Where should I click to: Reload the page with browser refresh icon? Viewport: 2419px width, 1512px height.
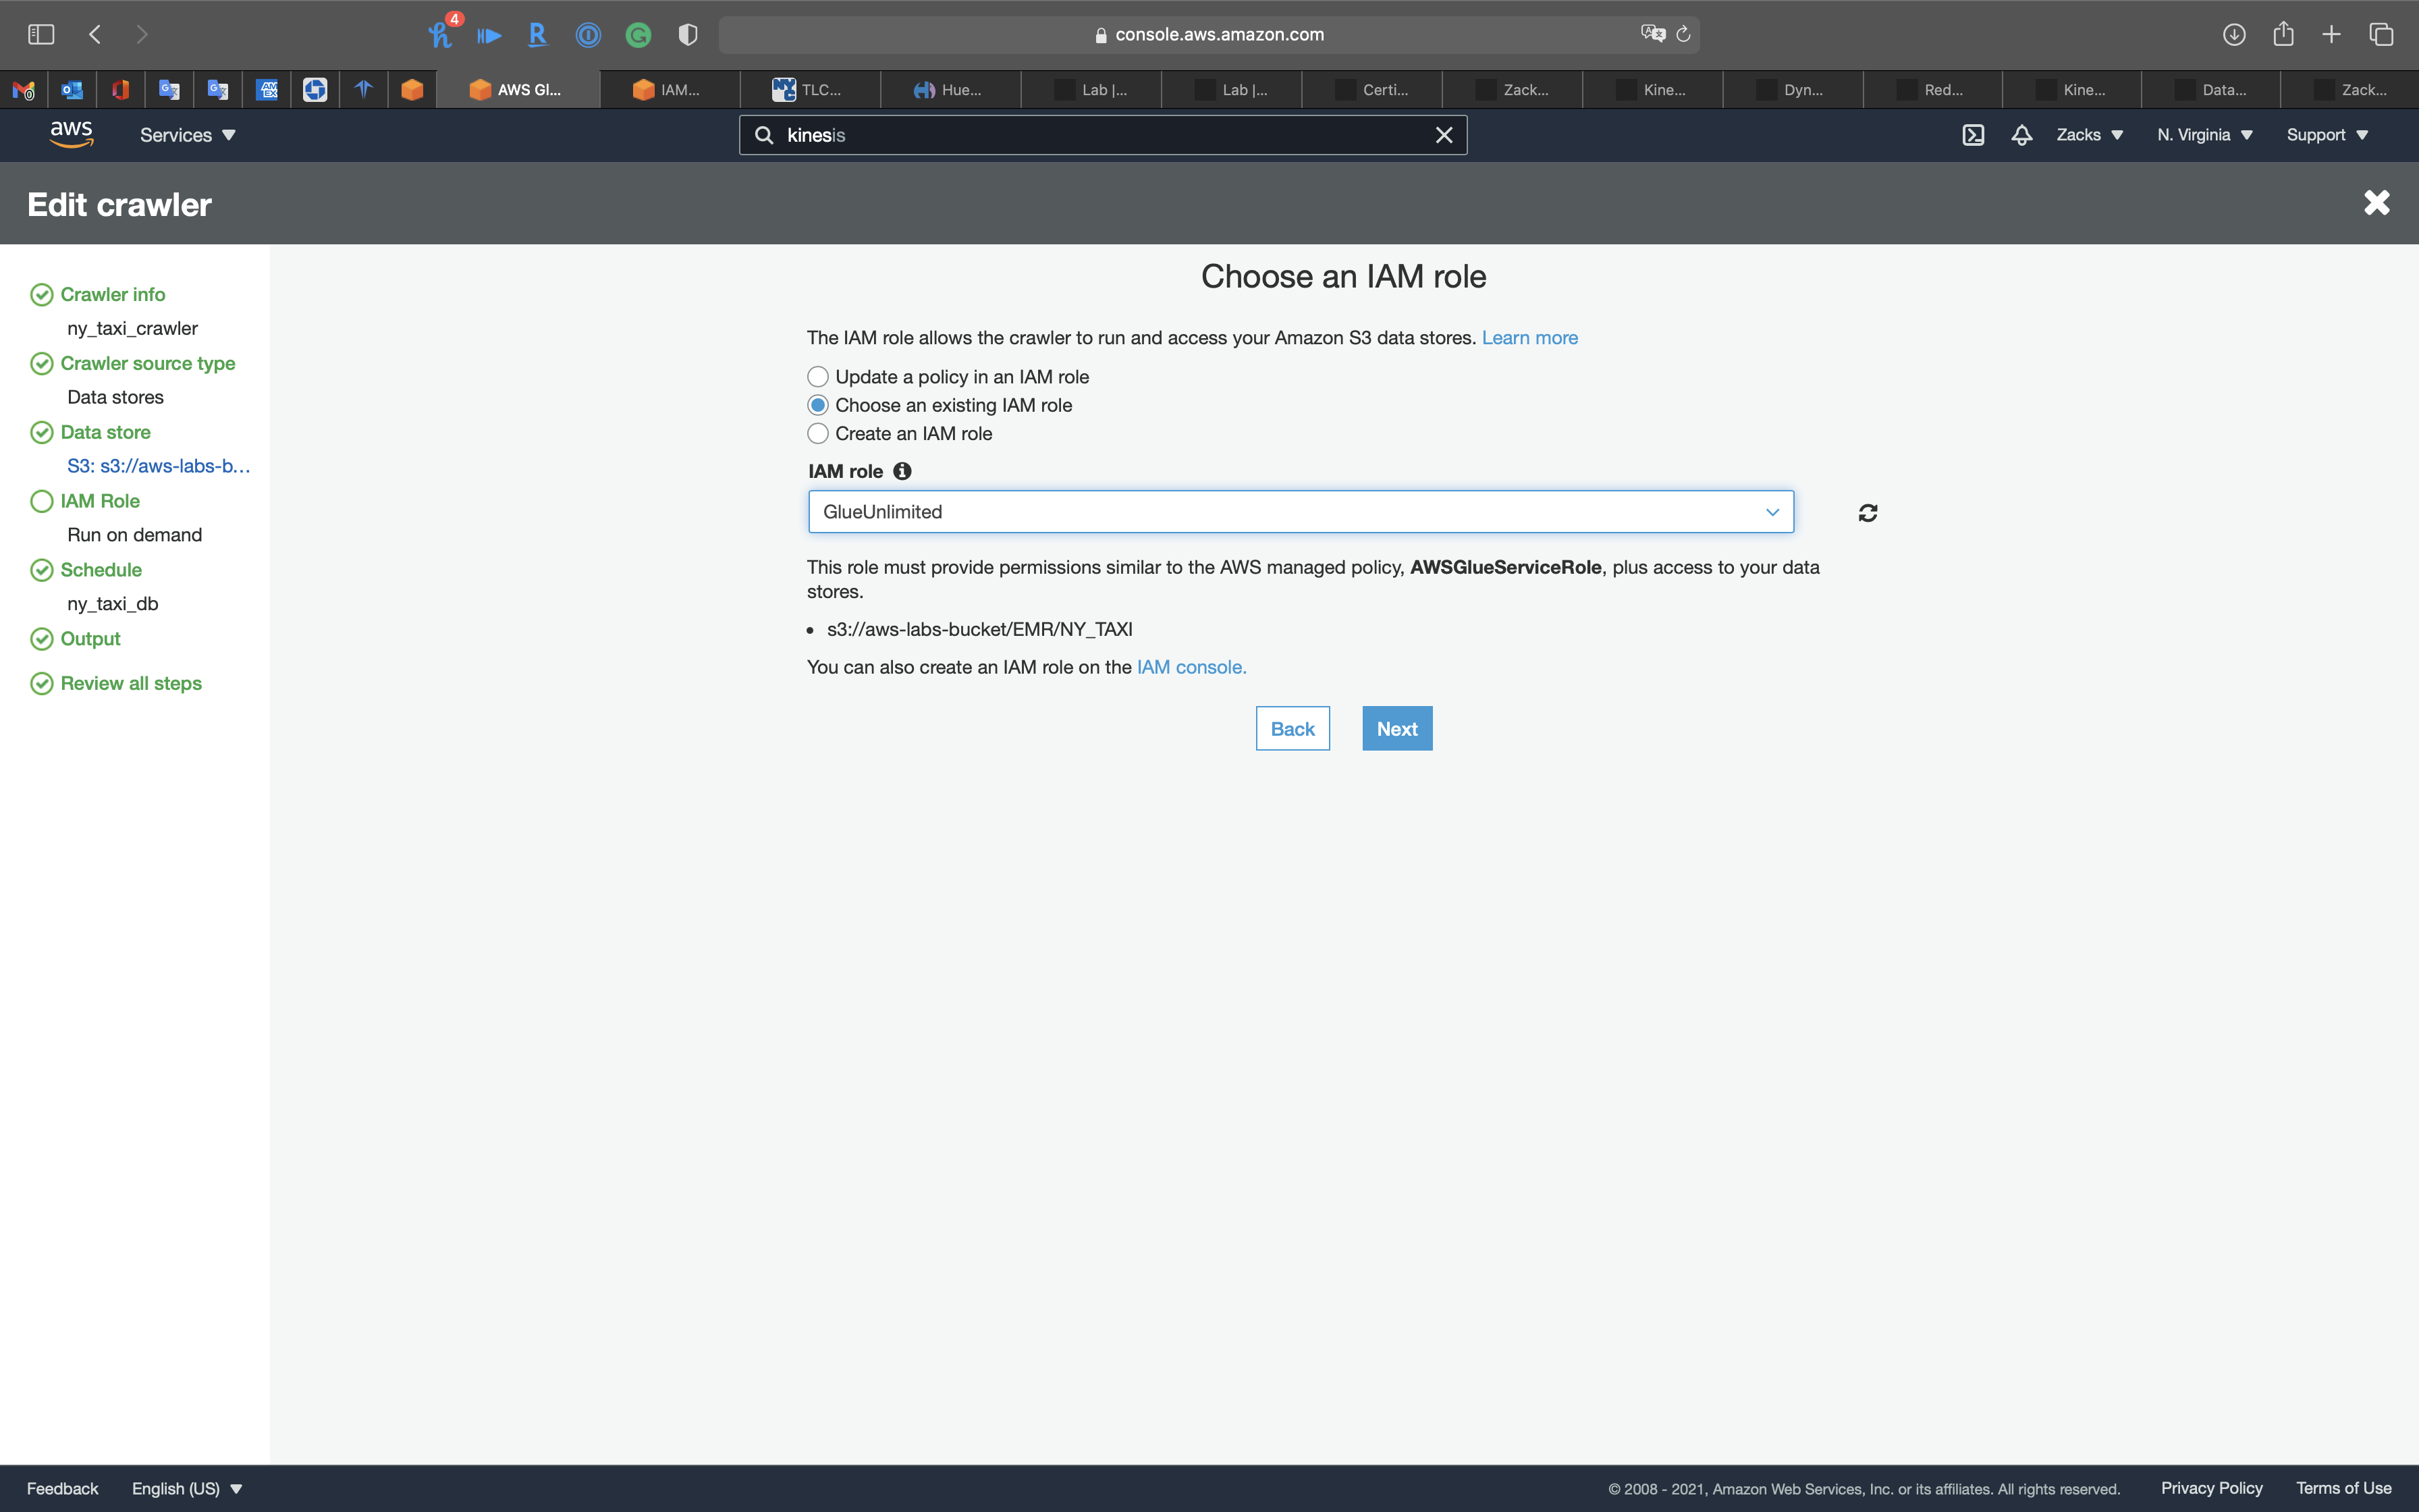pyautogui.click(x=1683, y=34)
